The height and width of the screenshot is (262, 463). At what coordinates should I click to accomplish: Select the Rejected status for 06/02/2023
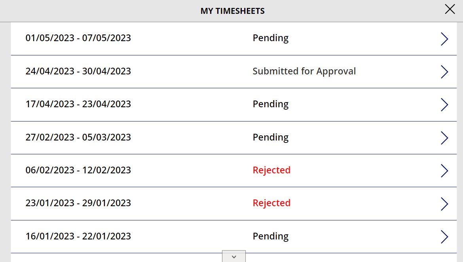point(271,170)
